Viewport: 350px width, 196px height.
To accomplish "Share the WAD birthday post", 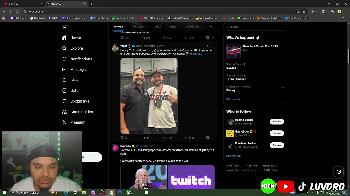I will (213, 138).
